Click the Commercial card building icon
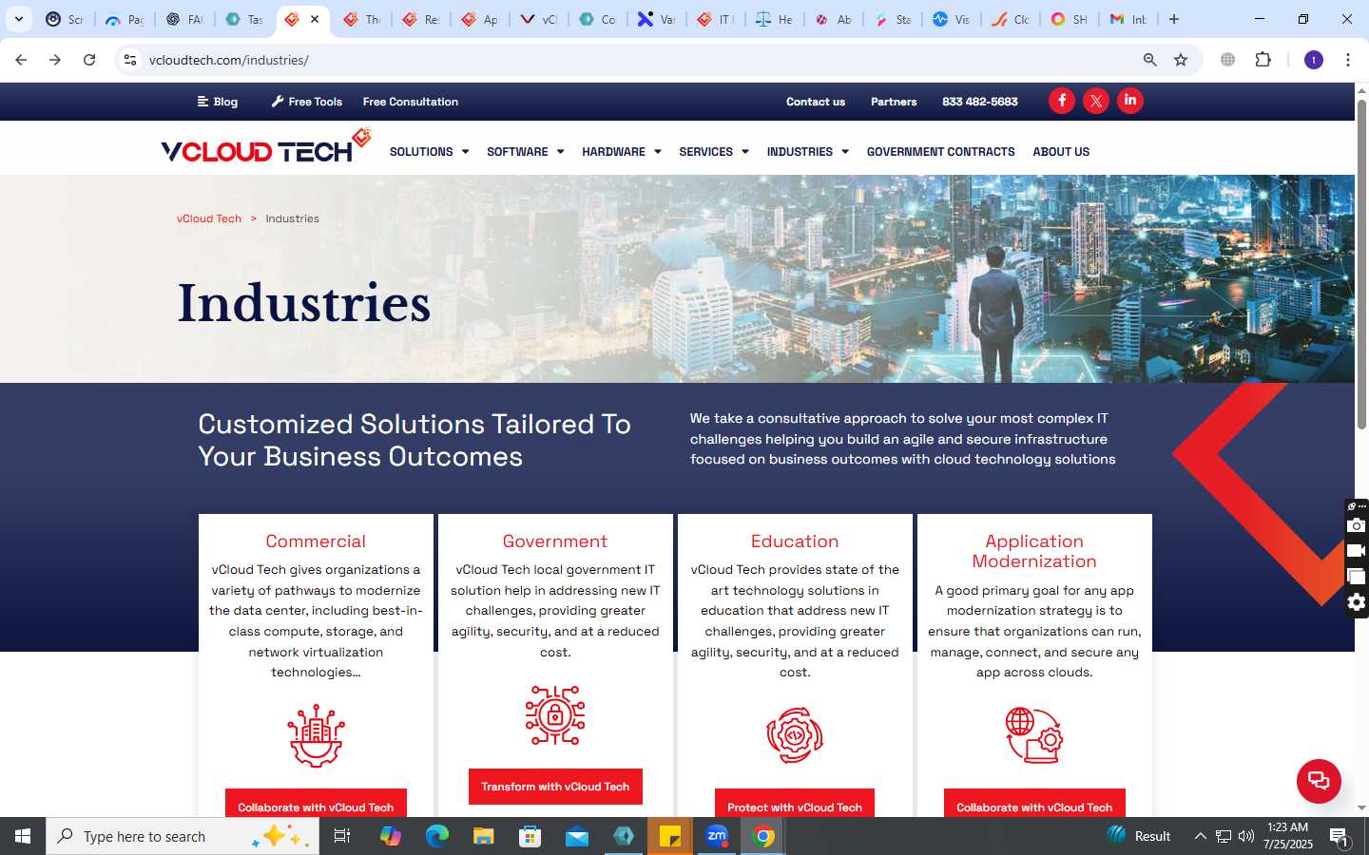The width and height of the screenshot is (1369, 855). [316, 736]
